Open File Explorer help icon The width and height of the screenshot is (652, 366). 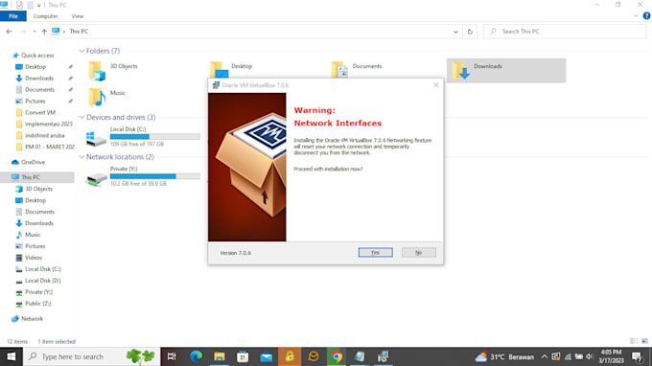point(646,16)
